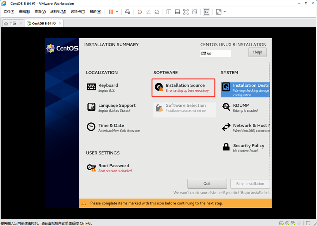This screenshot has height=226, width=317.
Task: Open the Language Support setting label
Action: (117, 105)
